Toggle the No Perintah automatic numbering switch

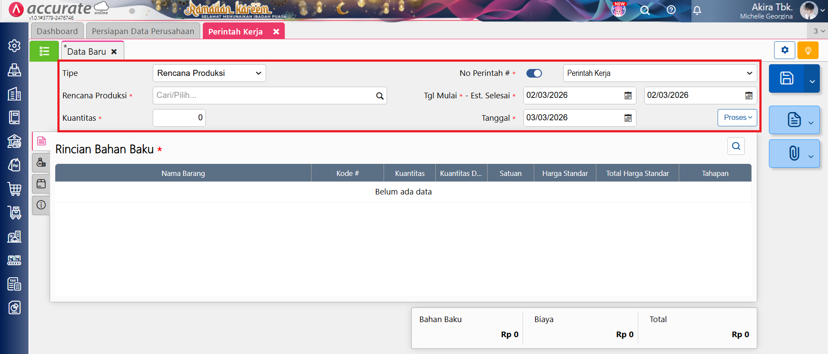click(534, 73)
